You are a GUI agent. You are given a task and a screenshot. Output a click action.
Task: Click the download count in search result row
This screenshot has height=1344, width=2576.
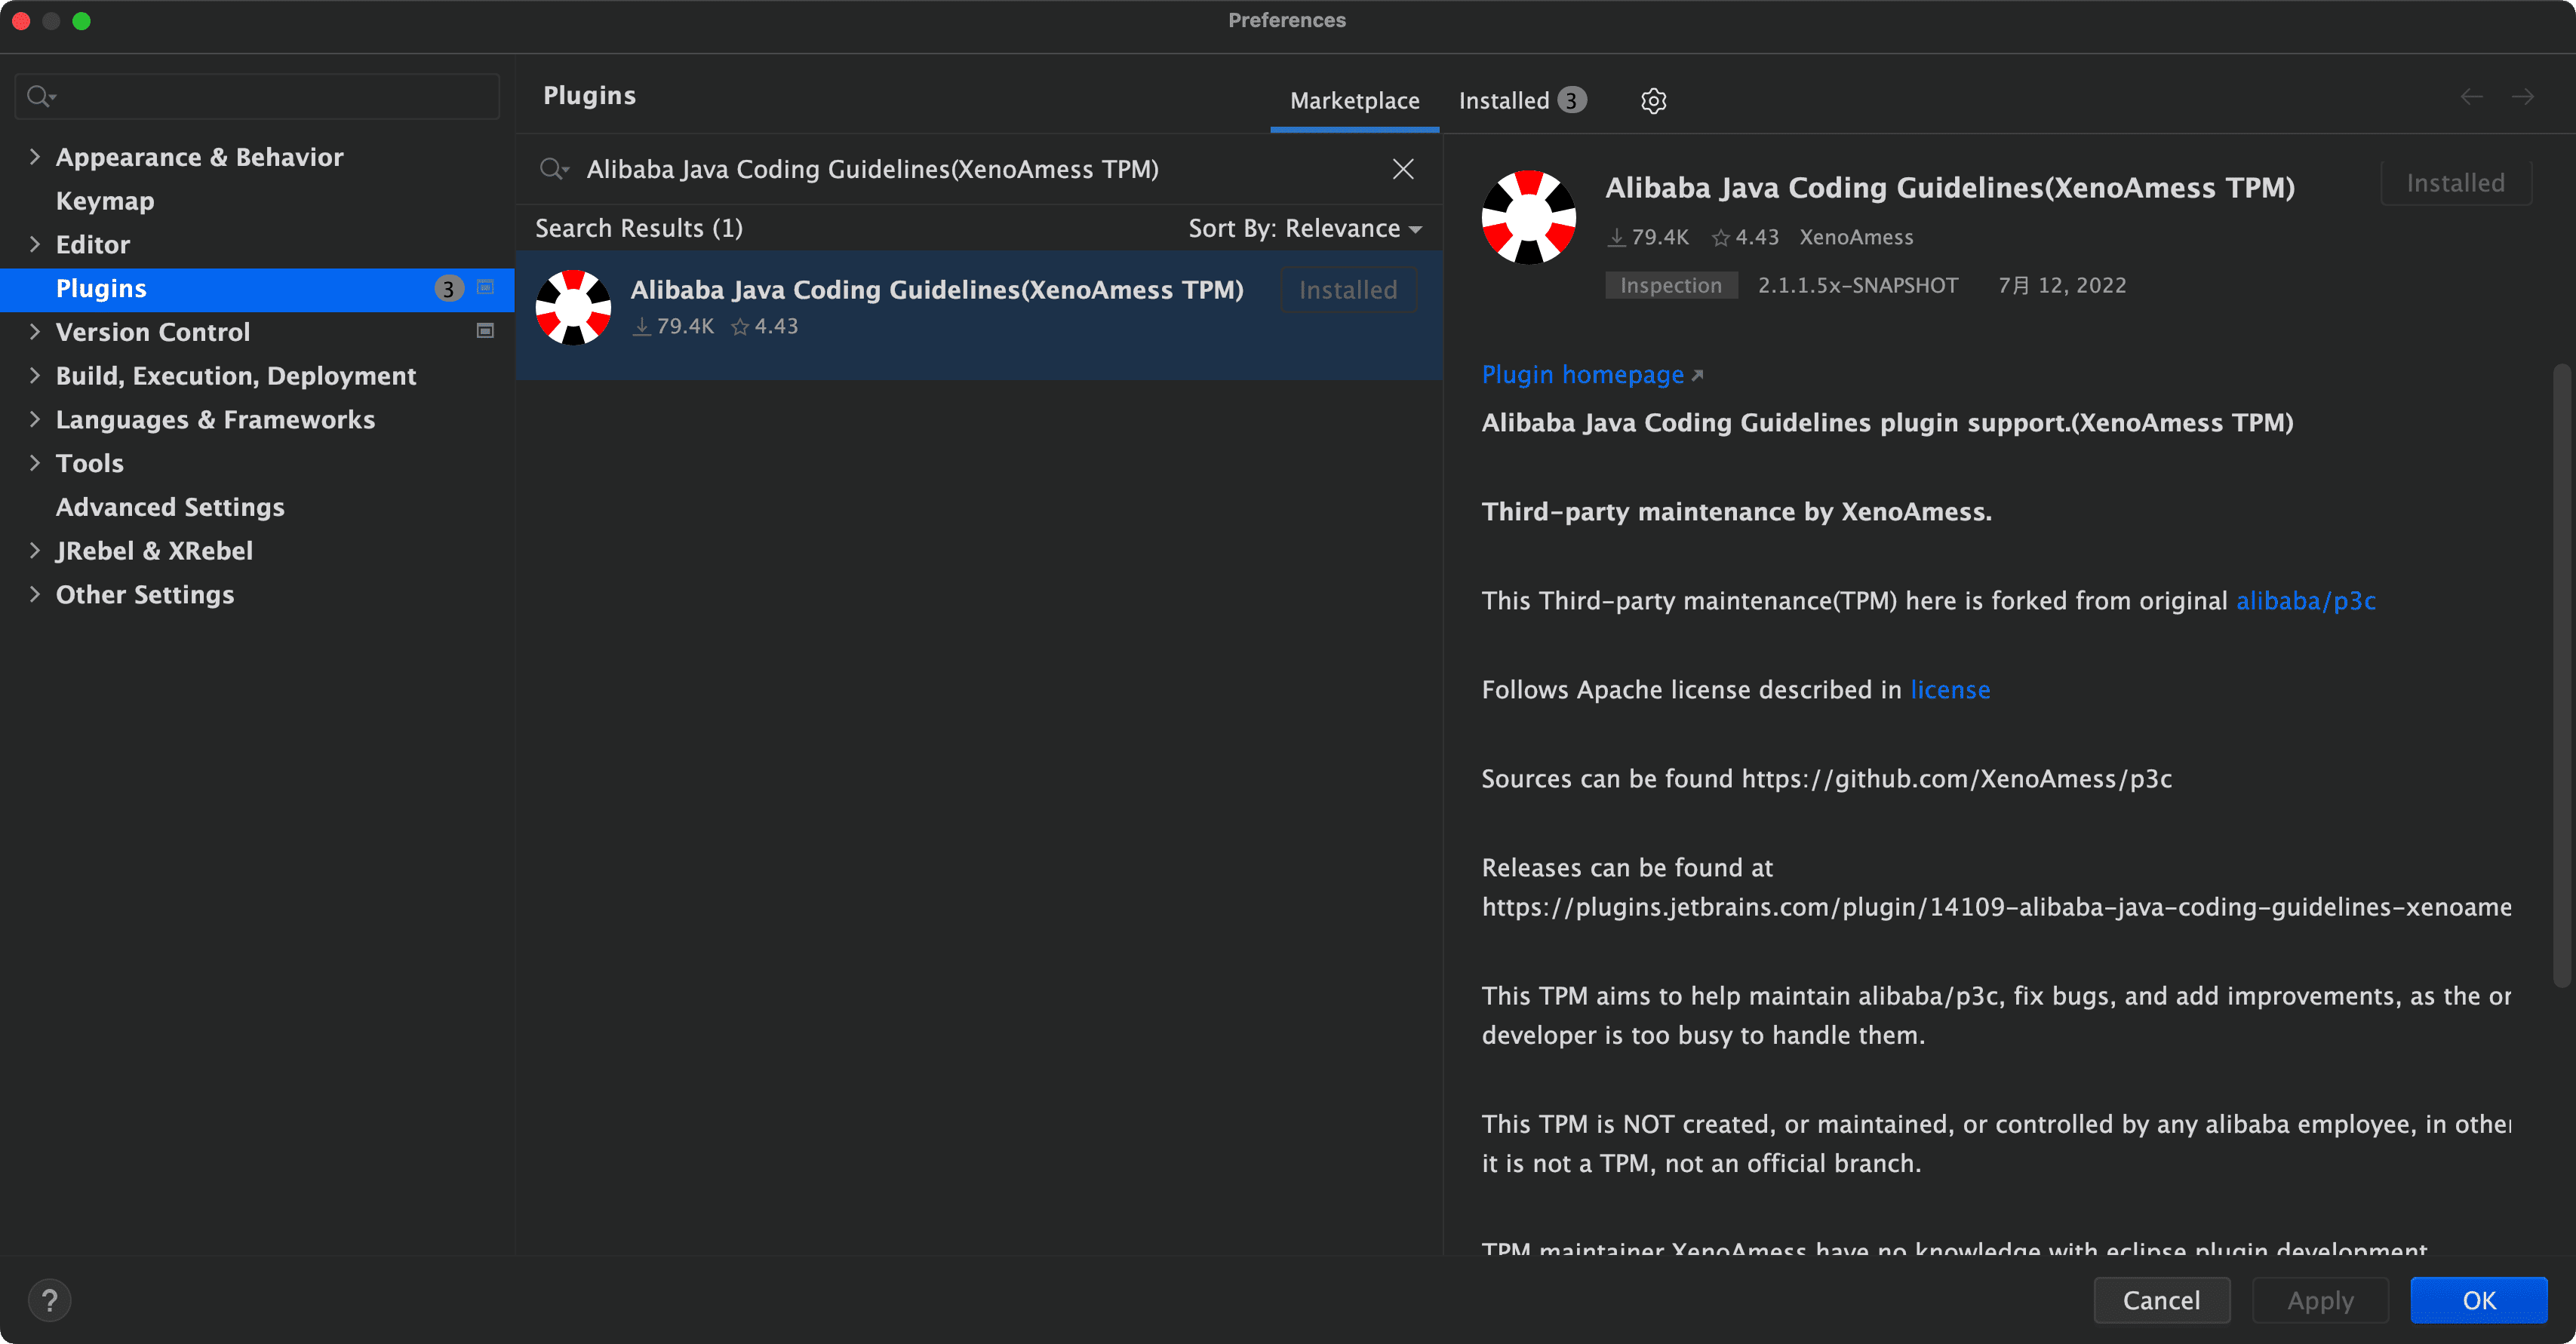pyautogui.click(x=674, y=327)
